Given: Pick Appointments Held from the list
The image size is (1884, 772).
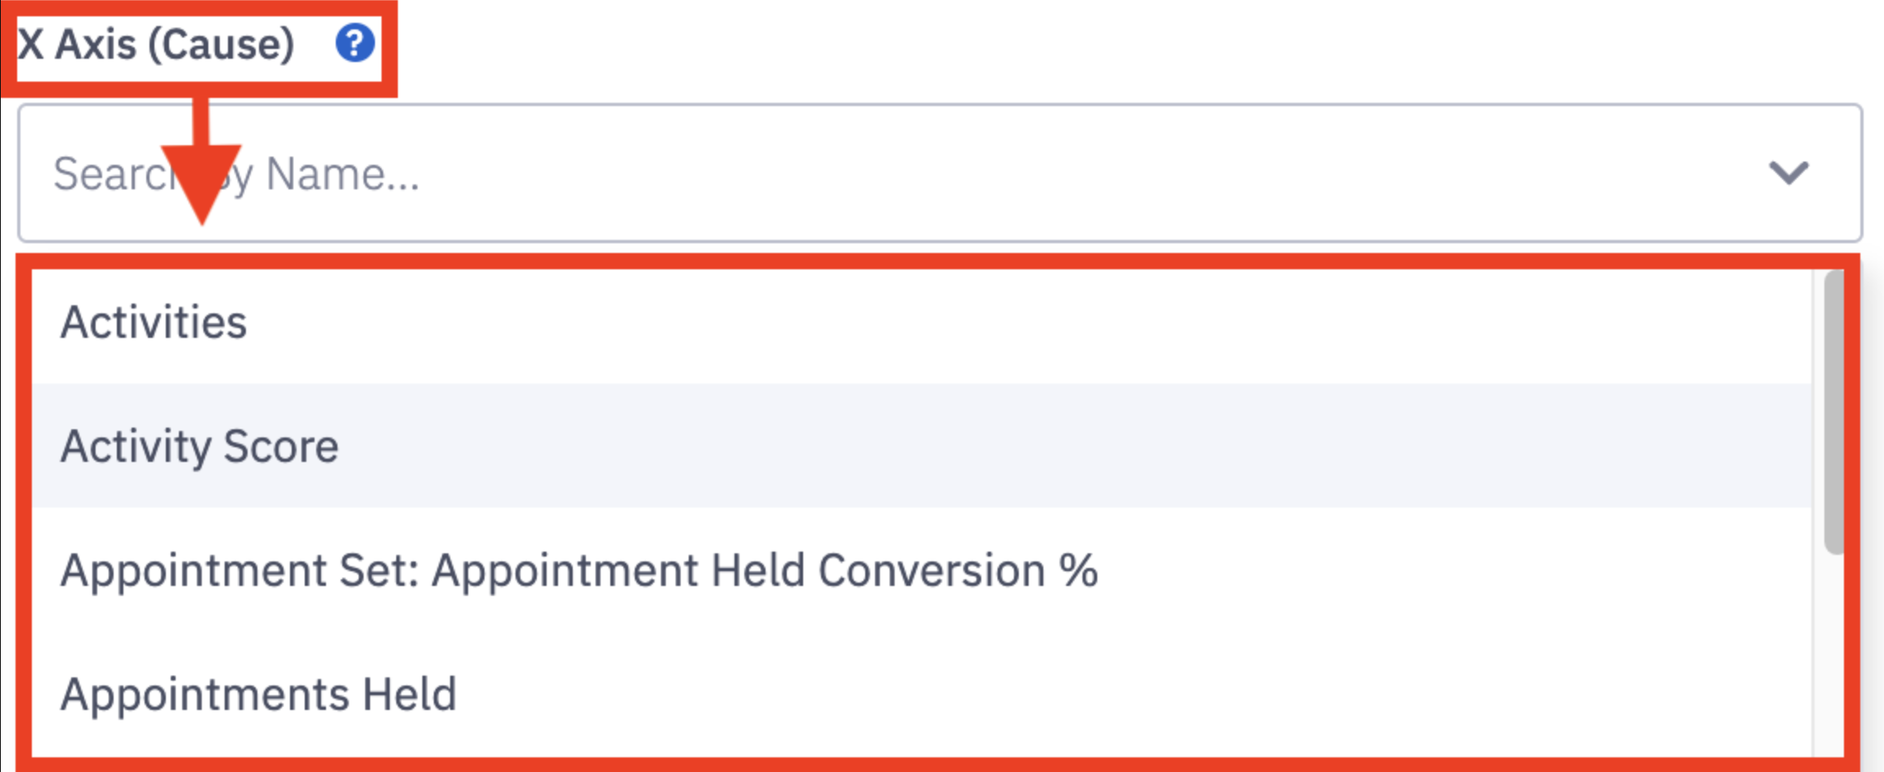Looking at the screenshot, I should click(922, 694).
